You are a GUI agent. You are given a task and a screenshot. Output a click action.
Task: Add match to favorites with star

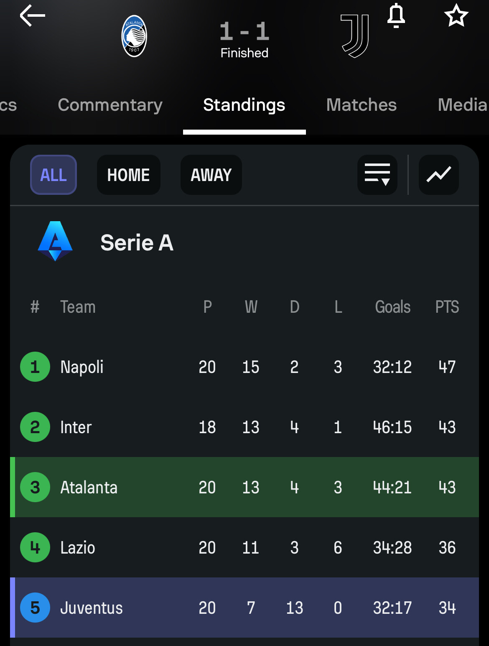click(x=456, y=16)
